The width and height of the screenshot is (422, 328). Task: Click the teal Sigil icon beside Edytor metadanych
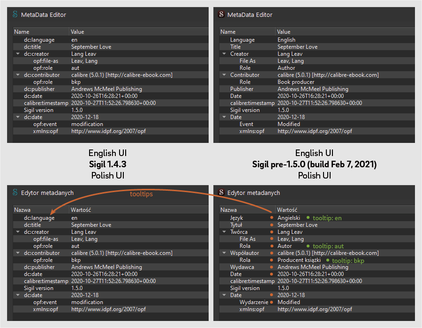coord(15,192)
